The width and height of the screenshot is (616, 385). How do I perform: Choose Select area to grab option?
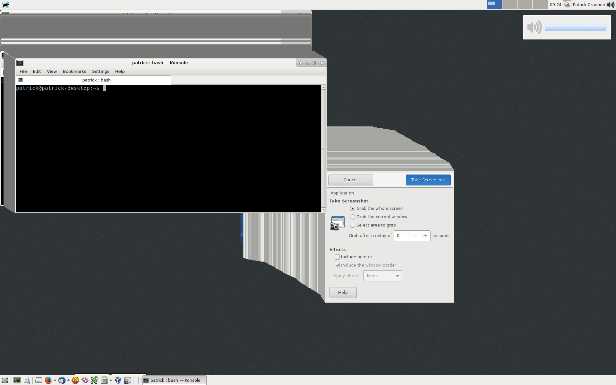[373, 225]
